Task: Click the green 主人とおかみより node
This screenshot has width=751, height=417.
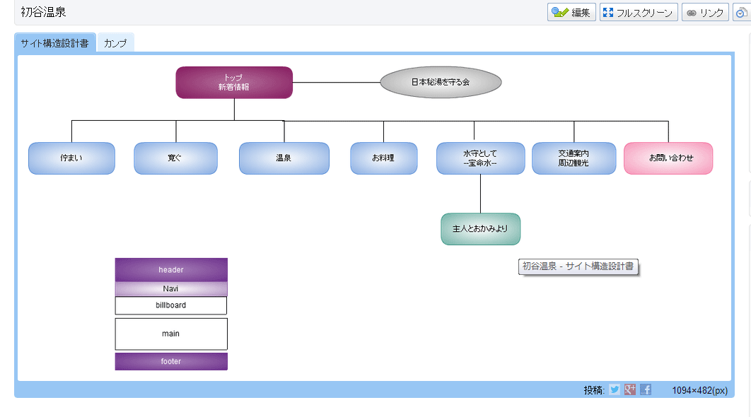Action: point(480,229)
